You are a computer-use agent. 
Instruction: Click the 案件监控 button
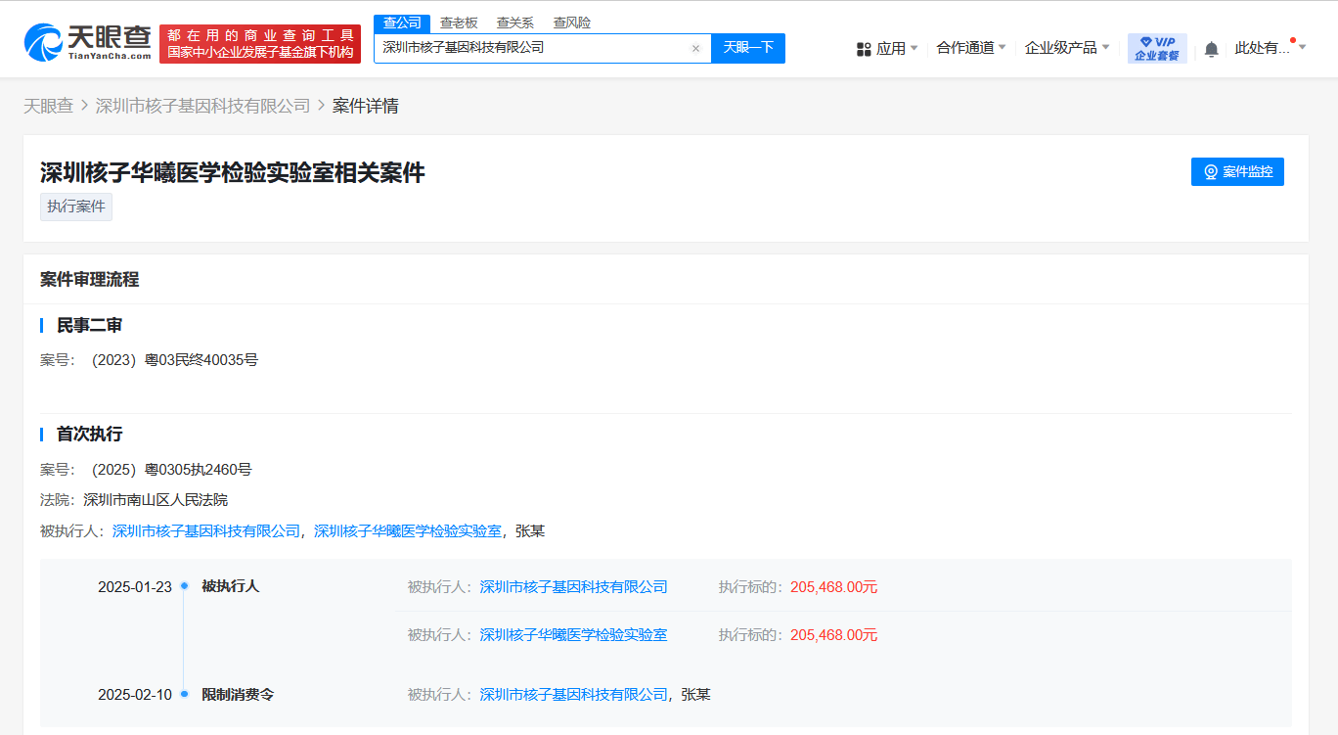[x=1237, y=171]
